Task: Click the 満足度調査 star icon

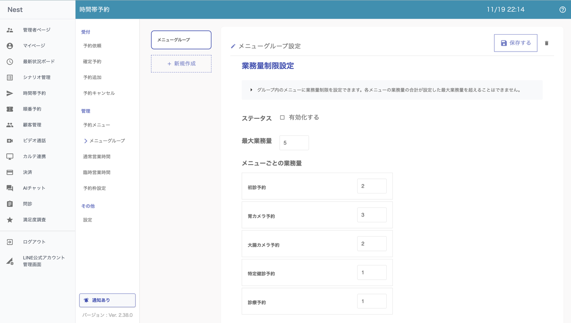Action: pos(10,219)
